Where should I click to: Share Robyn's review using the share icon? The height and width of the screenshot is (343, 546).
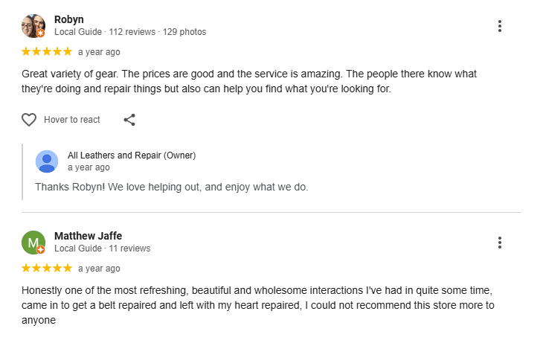[x=129, y=120]
